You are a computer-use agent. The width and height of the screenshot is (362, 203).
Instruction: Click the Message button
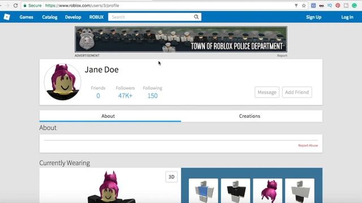pos(267,92)
